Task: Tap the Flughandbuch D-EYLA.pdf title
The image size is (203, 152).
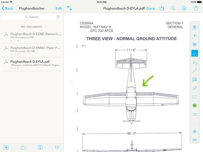Action: coord(124,9)
